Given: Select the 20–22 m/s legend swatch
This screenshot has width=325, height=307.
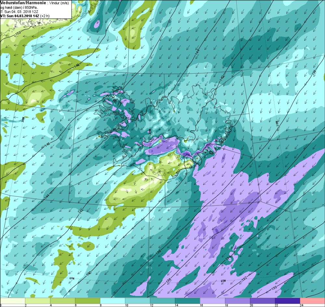Looking at the screenshot, I should point(262,301).
